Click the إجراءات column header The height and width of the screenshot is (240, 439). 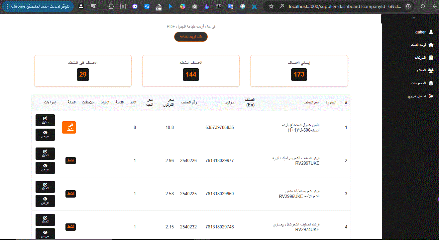click(x=50, y=102)
